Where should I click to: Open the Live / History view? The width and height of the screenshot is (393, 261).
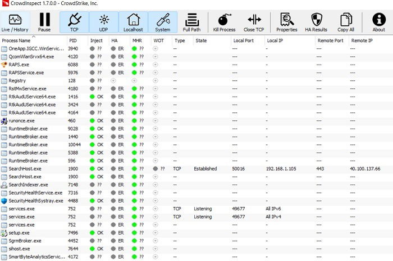(x=15, y=22)
